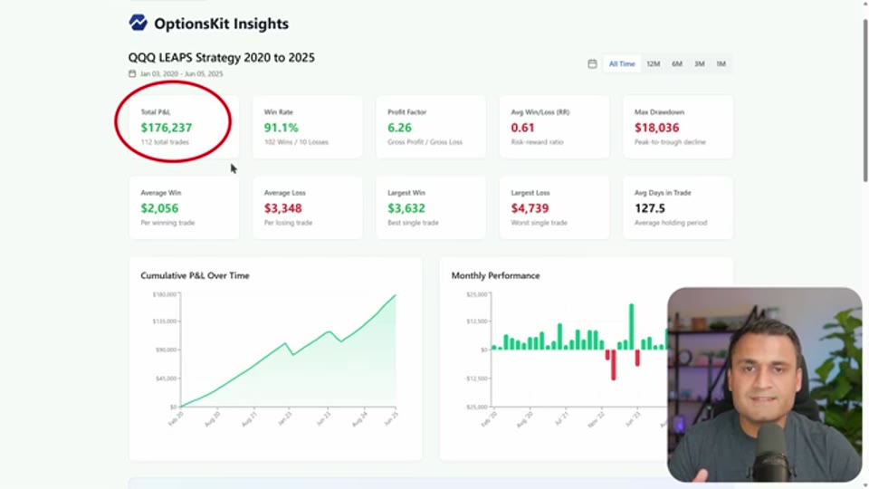Click the Total P&L value $176,237
This screenshot has width=869, height=489.
coord(167,128)
